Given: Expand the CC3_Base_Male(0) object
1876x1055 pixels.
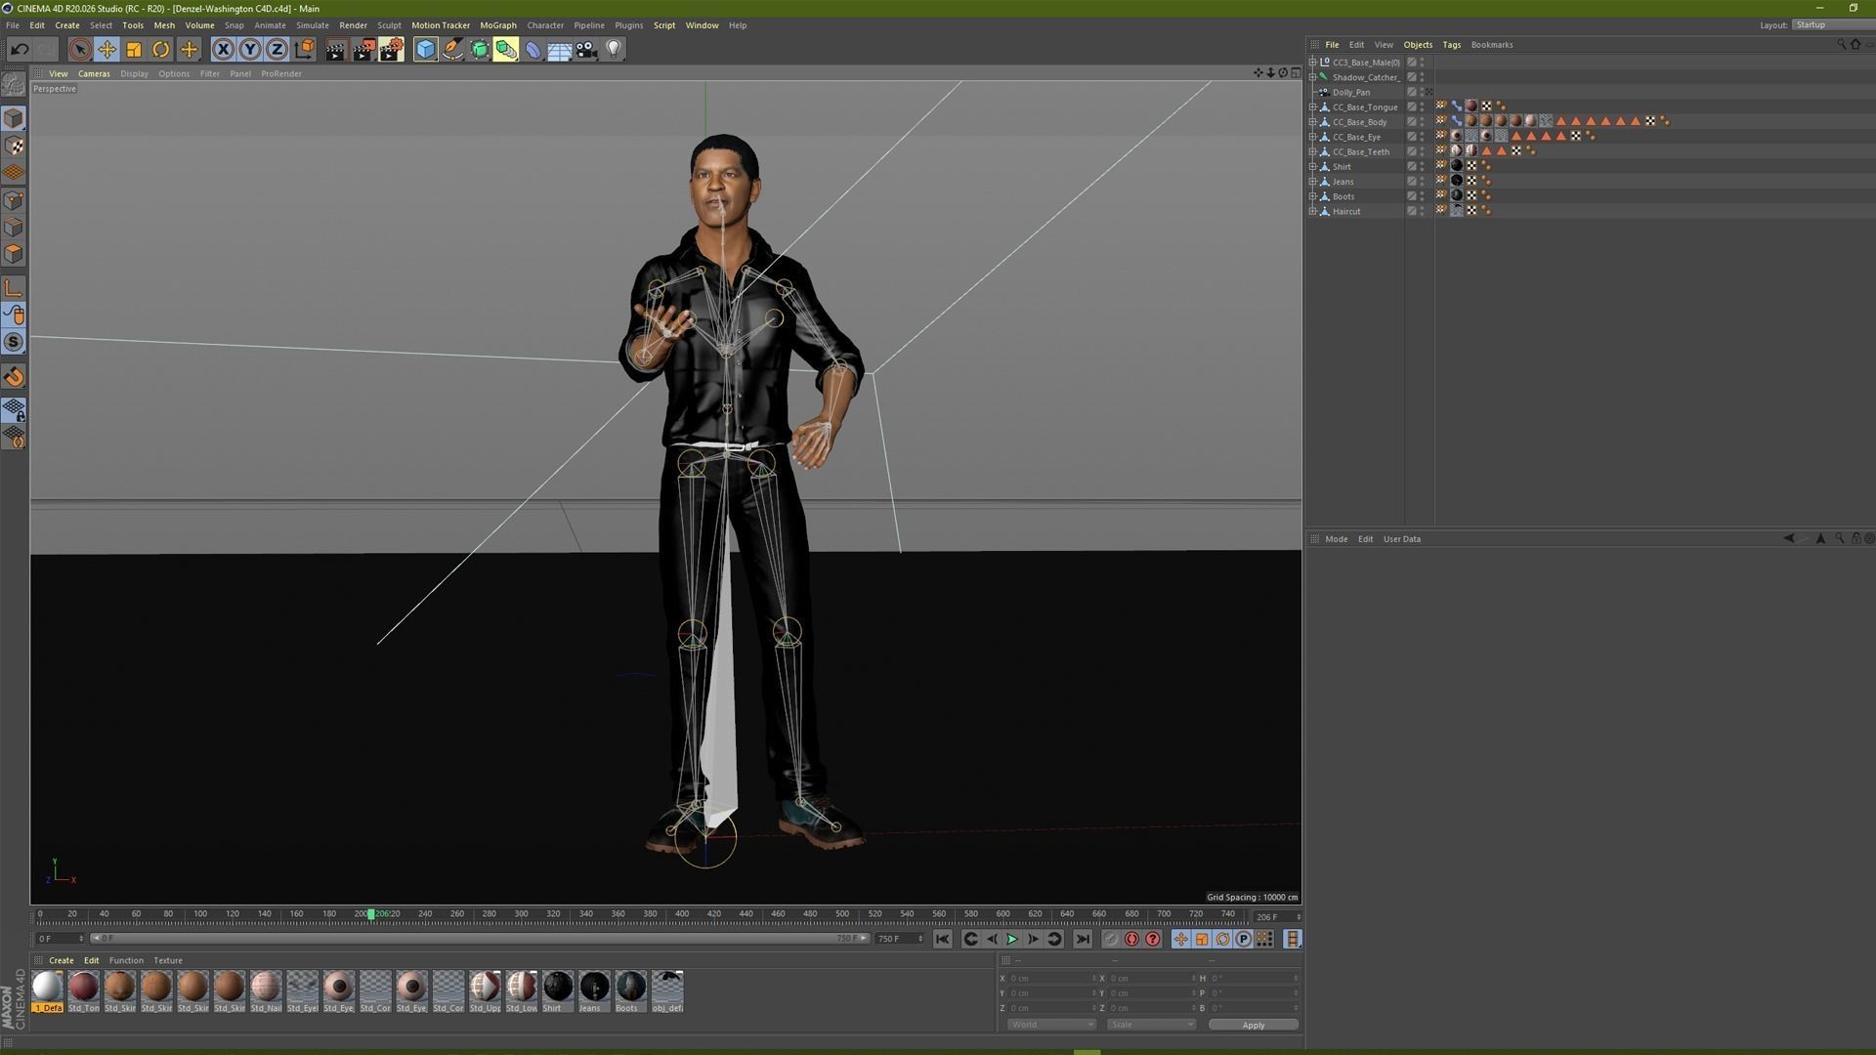Looking at the screenshot, I should [1313, 63].
